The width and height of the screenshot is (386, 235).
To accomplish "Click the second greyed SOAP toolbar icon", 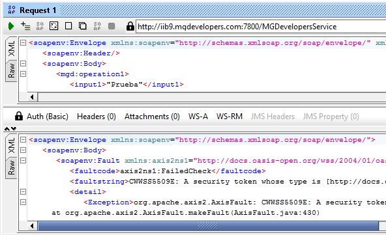I will click(x=97, y=26).
